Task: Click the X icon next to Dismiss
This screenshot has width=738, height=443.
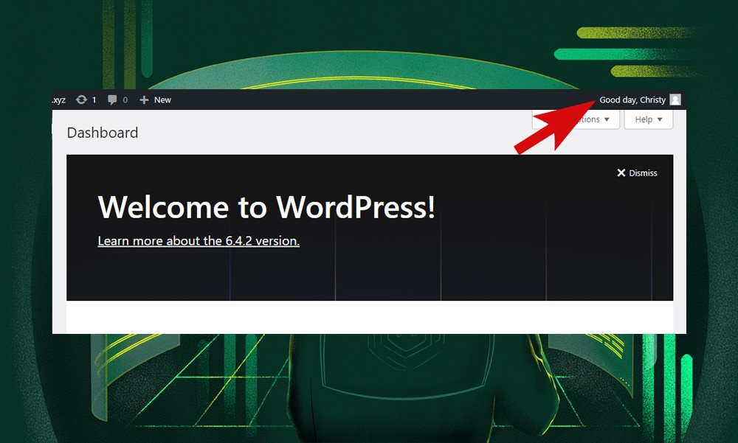Action: (621, 172)
